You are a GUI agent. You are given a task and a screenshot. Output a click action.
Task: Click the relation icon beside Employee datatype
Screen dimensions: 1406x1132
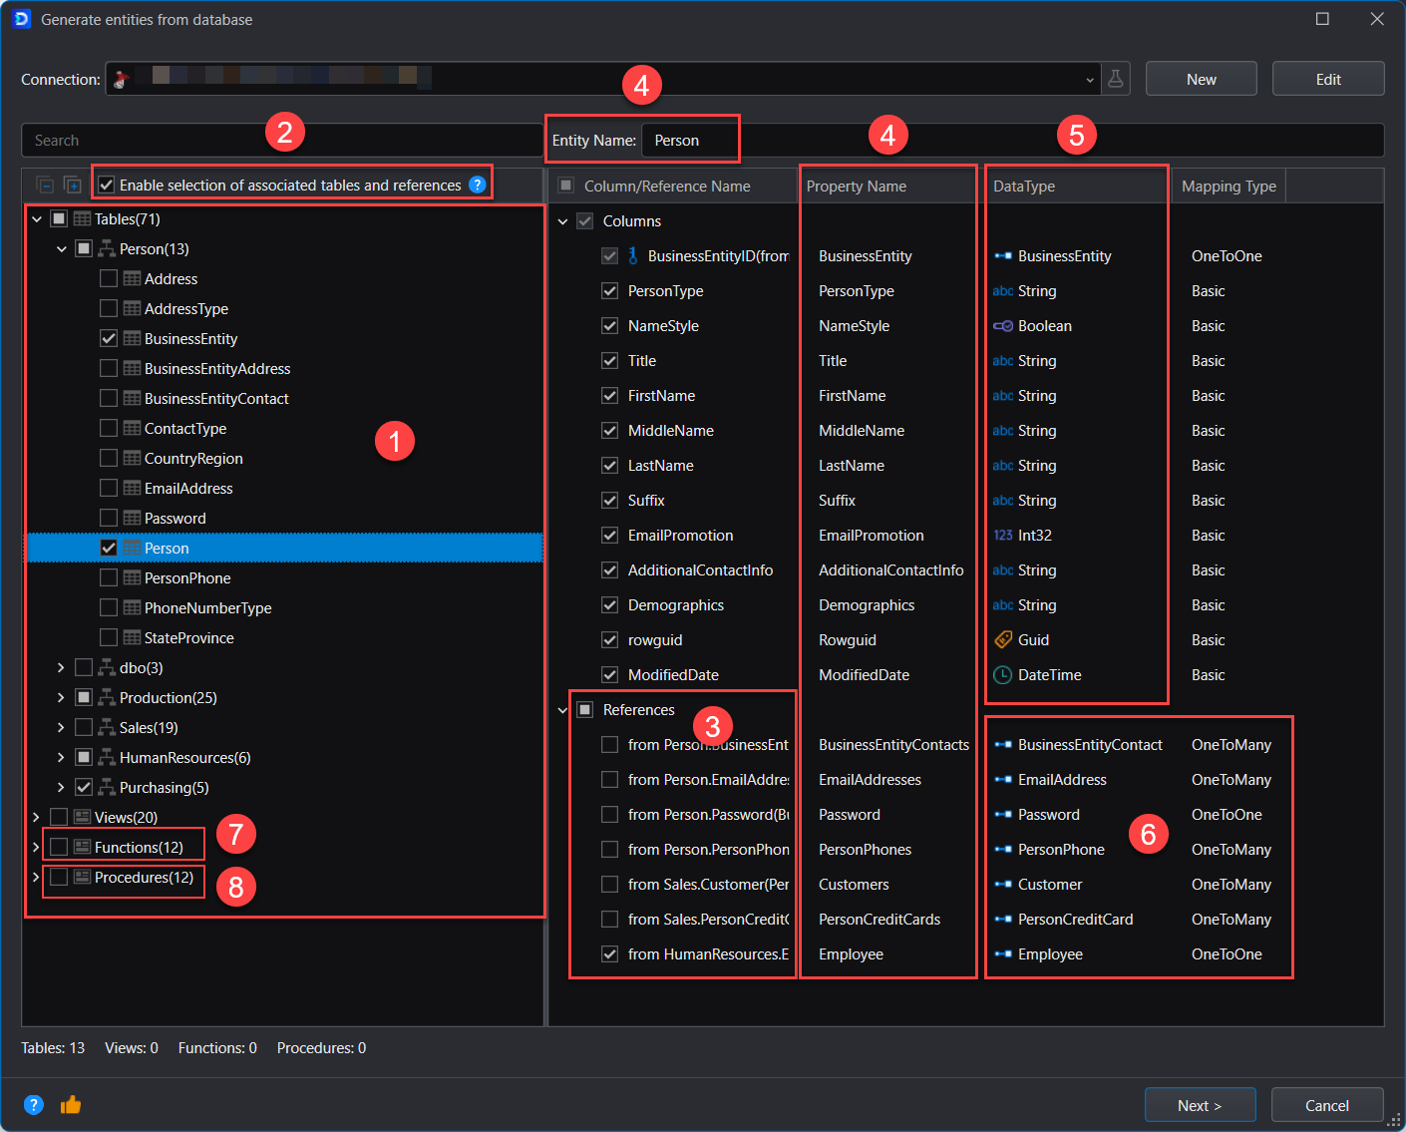(x=1003, y=953)
